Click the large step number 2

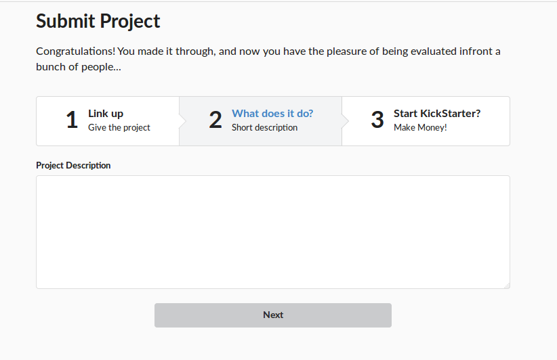pyautogui.click(x=215, y=120)
